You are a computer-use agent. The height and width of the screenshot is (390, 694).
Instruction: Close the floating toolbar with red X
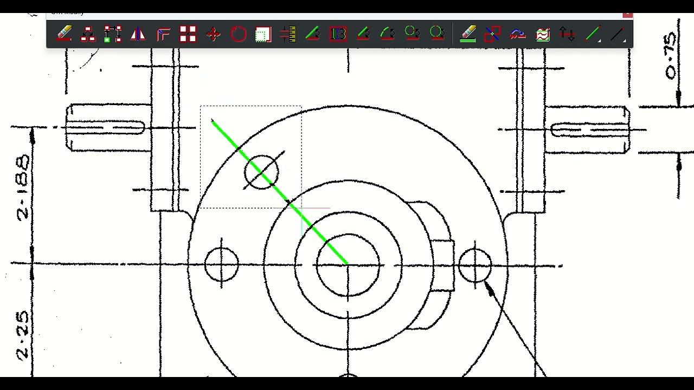click(627, 15)
